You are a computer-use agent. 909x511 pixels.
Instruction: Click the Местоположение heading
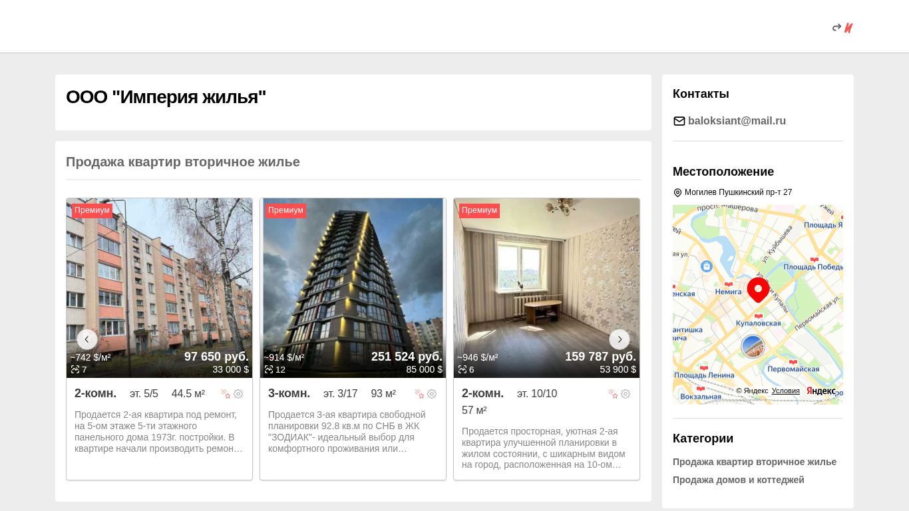(723, 172)
